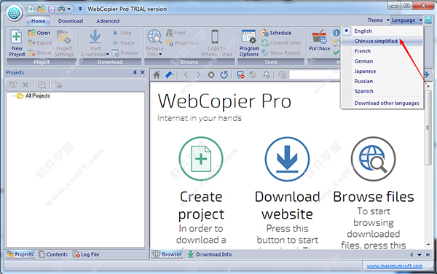The image size is (437, 274).
Task: Expand the Start Download dropdown arrow
Action: coord(107,55)
